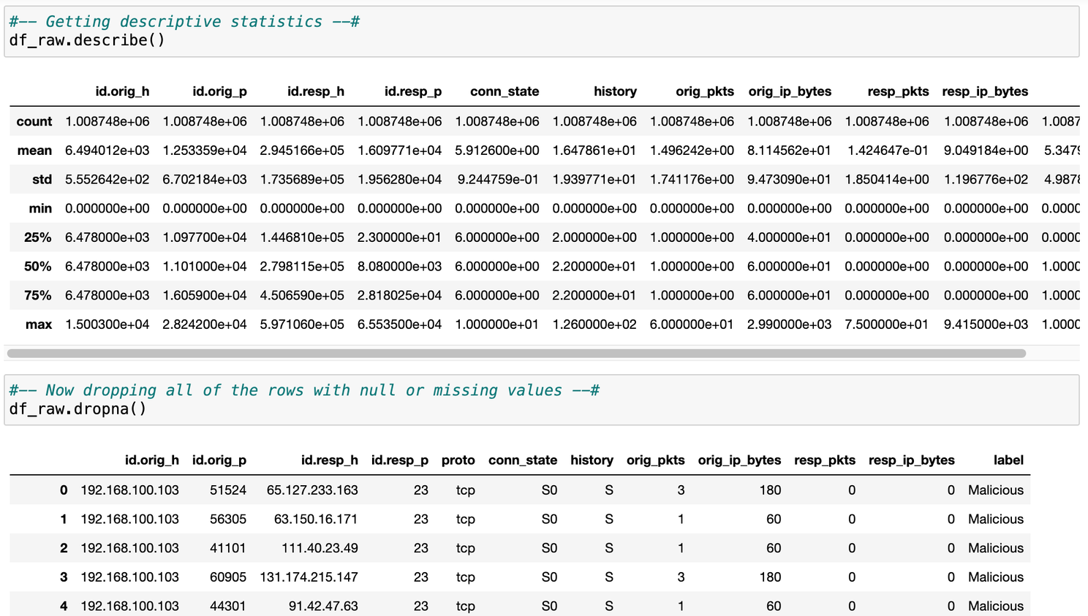Viewport: 1088px width, 616px height.
Task: Select the IP address 65.127.233.163 cell
Action: pos(312,490)
